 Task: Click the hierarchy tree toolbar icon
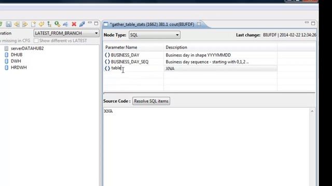tap(49, 24)
